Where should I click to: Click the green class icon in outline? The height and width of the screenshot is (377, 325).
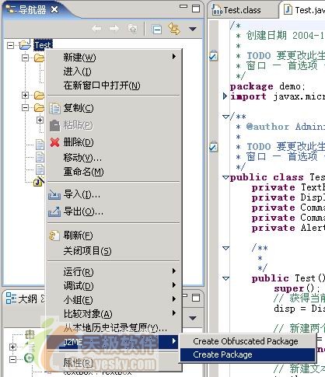pos(29,358)
